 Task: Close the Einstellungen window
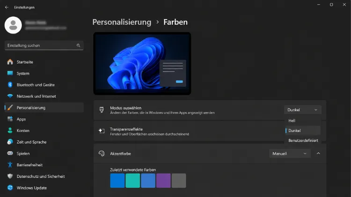344,5
